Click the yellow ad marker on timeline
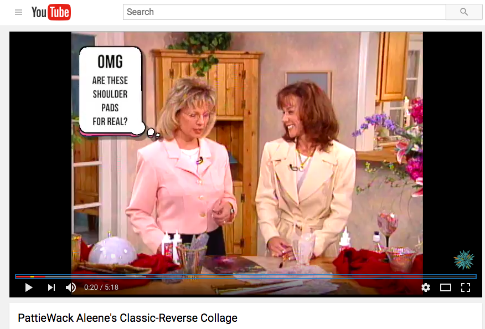 (x=32, y=276)
